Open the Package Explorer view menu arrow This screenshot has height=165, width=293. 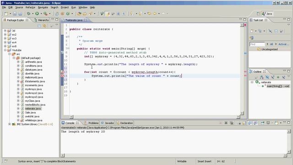click(57, 25)
